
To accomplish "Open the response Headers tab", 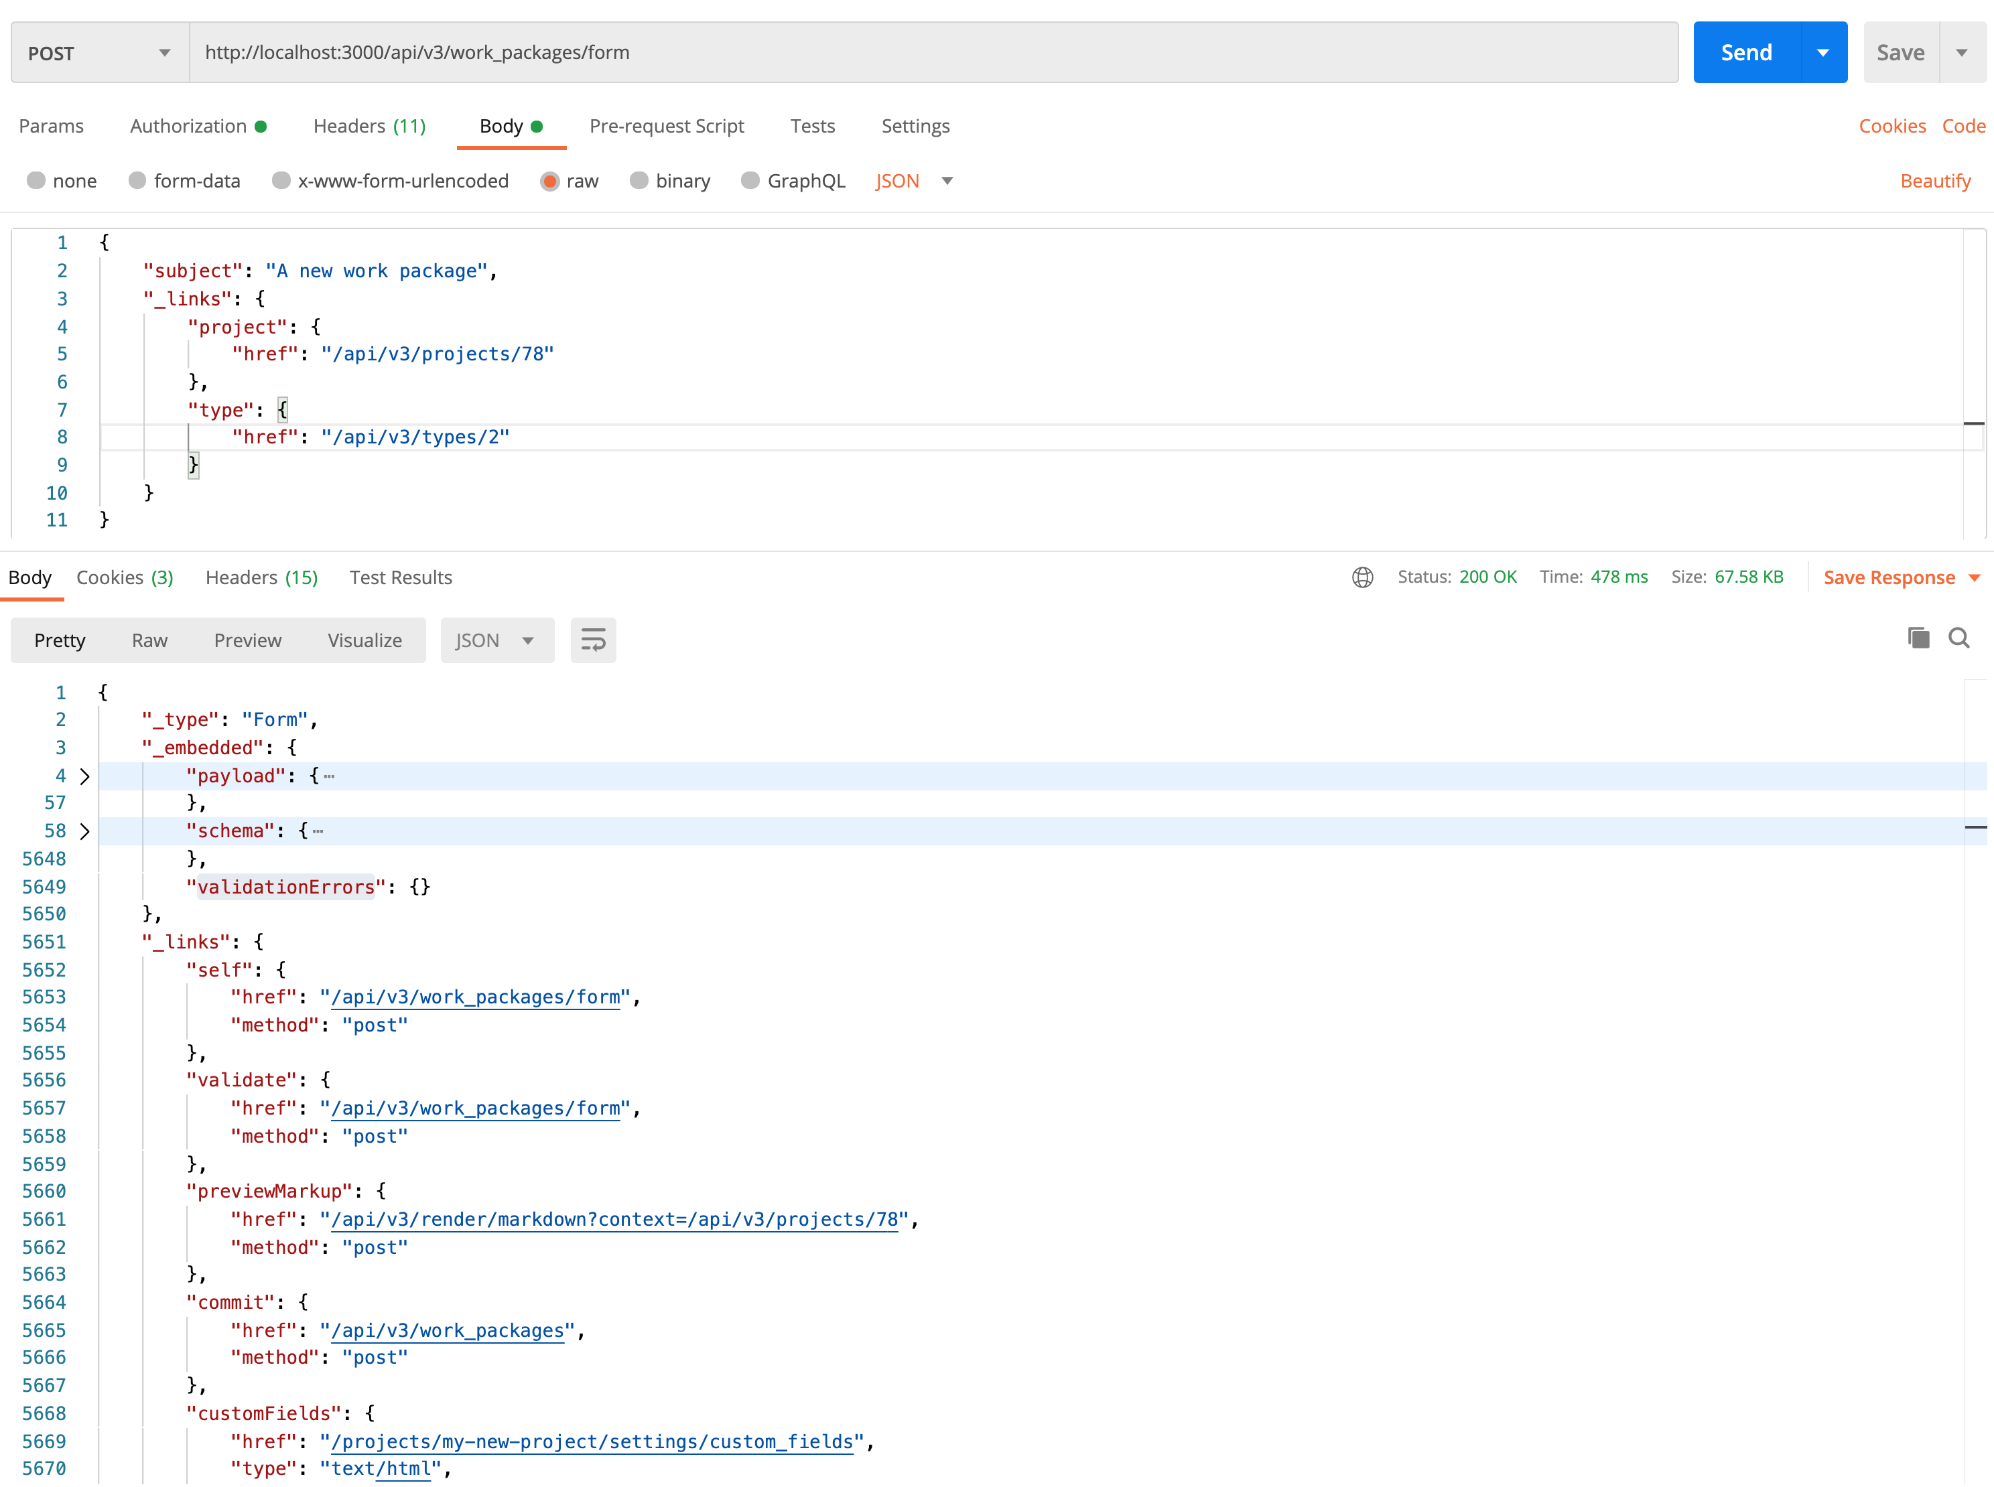I will coord(260,577).
